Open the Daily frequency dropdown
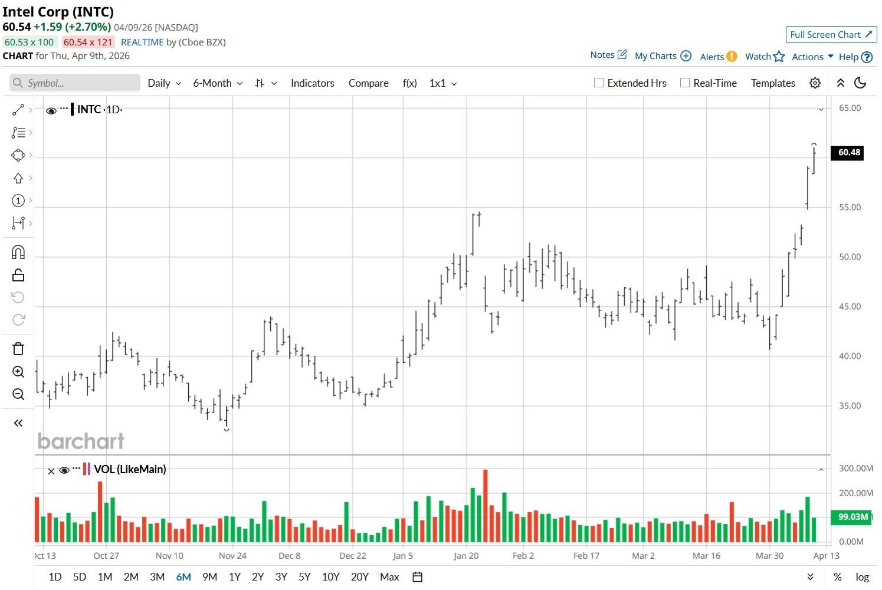Image resolution: width=882 pixels, height=590 pixels. [x=164, y=83]
